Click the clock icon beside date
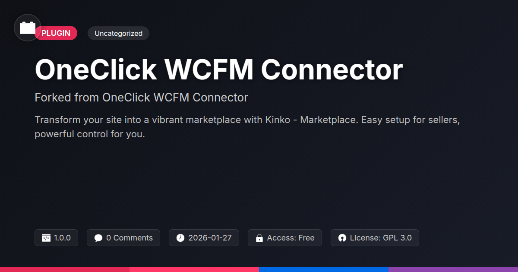 pyautogui.click(x=180, y=238)
